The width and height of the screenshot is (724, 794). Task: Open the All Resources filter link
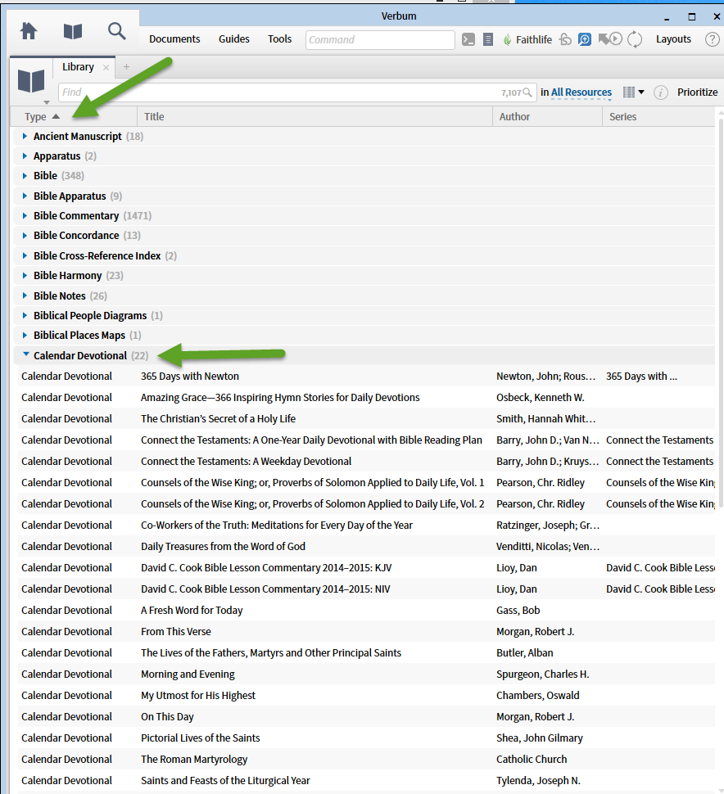[581, 92]
